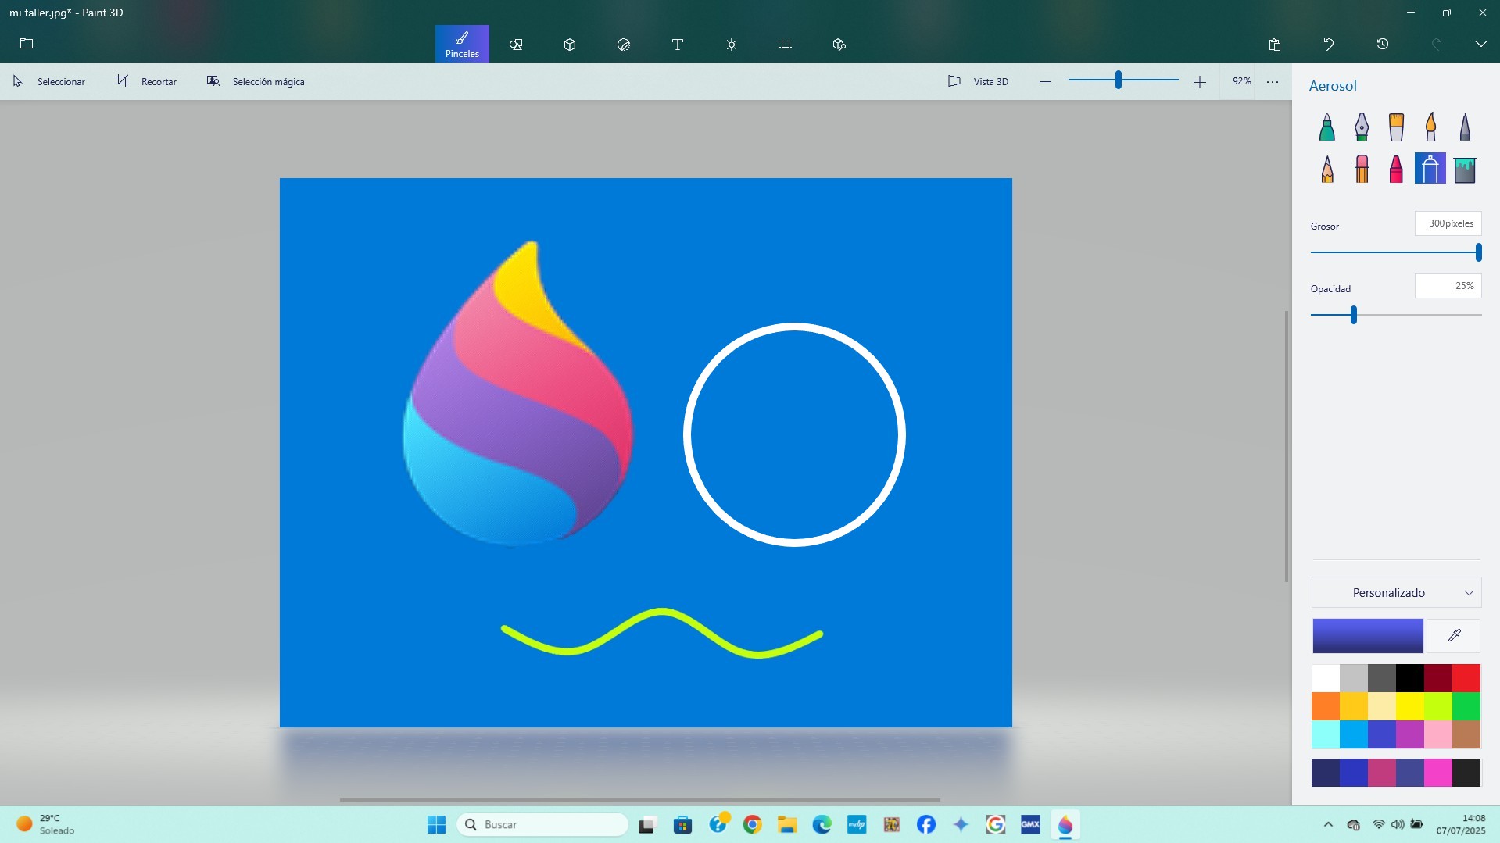Select the Eraser tool

pos(1362,169)
